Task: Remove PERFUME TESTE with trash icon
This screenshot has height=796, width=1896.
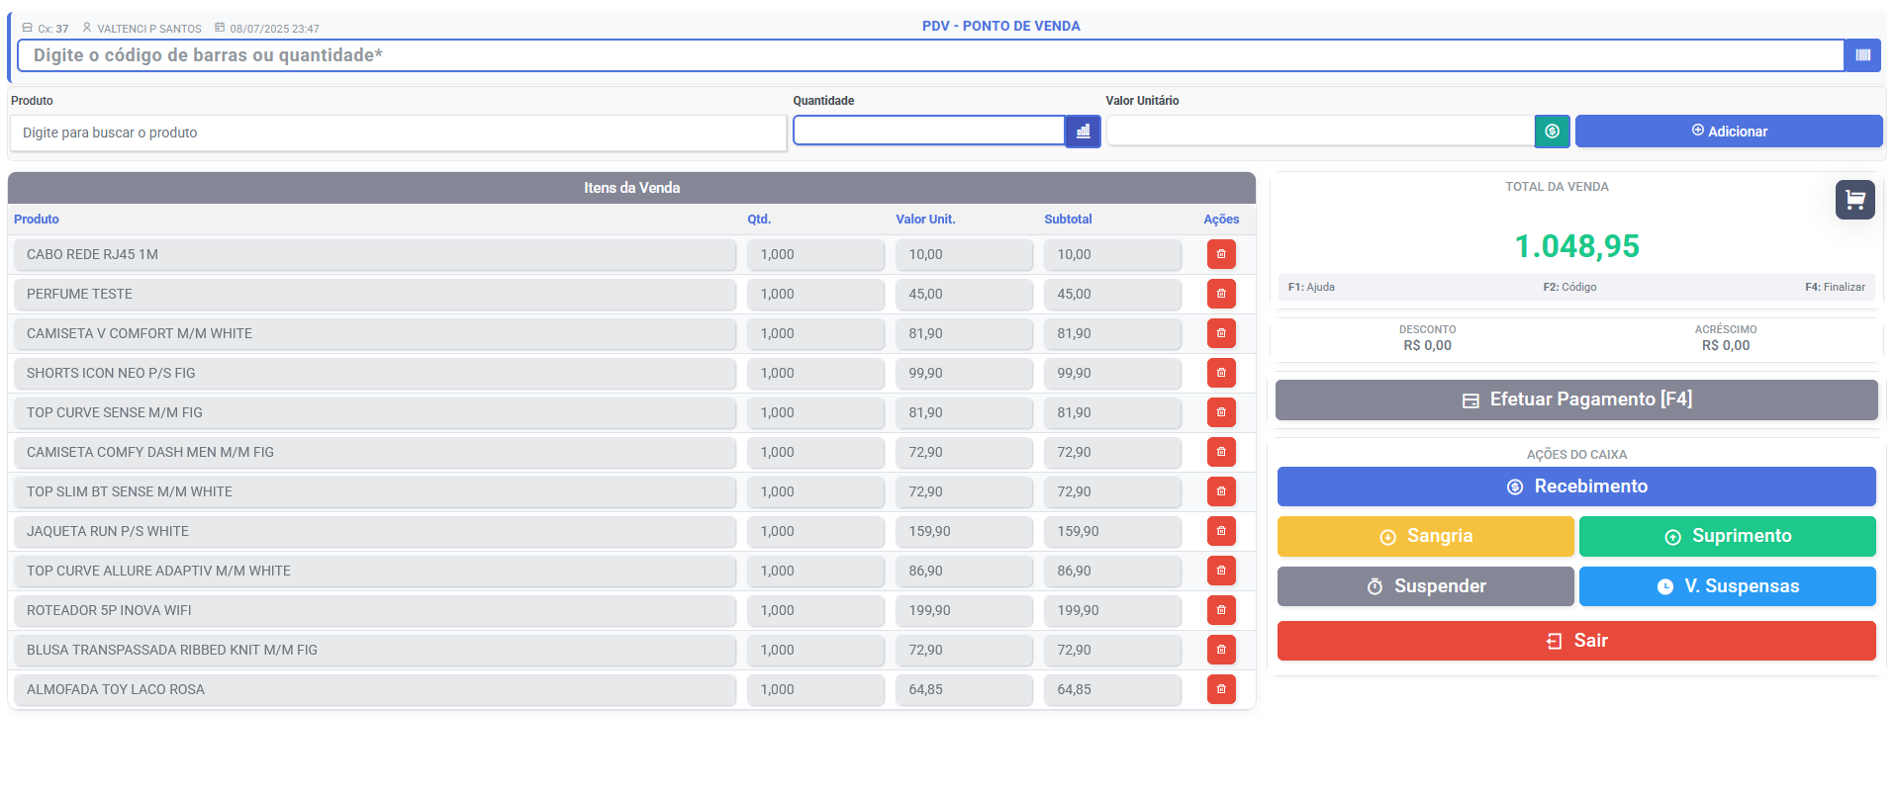Action: (x=1221, y=294)
